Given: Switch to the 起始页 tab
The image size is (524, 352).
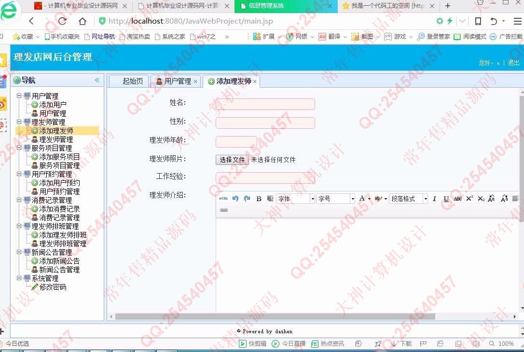Looking at the screenshot, I should [x=129, y=81].
